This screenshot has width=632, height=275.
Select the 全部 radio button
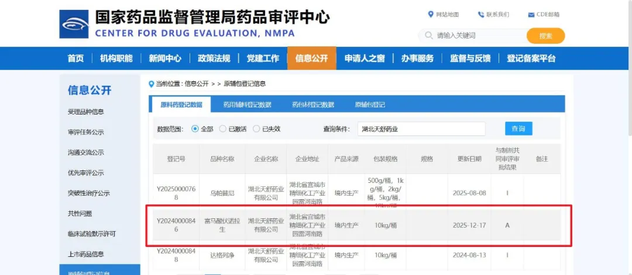[195, 129]
